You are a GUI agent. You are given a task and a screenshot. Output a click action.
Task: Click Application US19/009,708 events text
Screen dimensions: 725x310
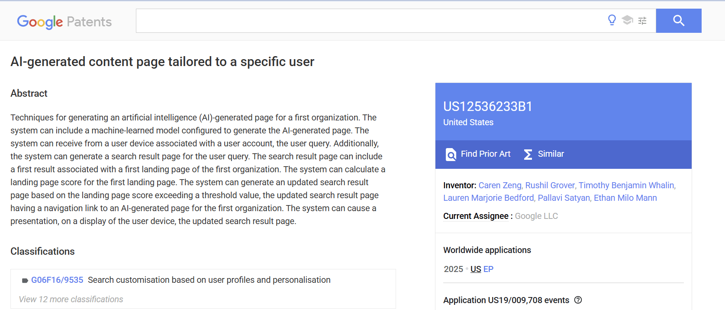506,300
